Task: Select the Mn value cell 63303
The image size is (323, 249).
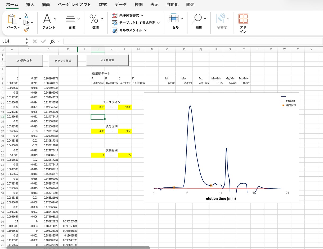Action: tap(167, 83)
